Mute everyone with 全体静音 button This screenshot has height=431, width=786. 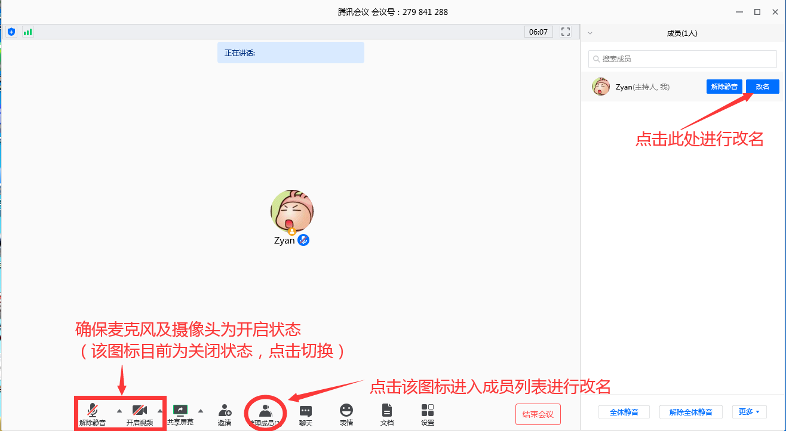pos(624,411)
